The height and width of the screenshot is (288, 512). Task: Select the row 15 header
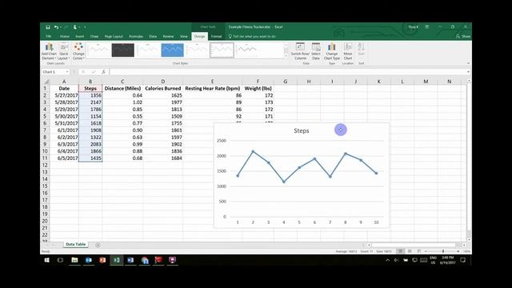tap(45, 186)
